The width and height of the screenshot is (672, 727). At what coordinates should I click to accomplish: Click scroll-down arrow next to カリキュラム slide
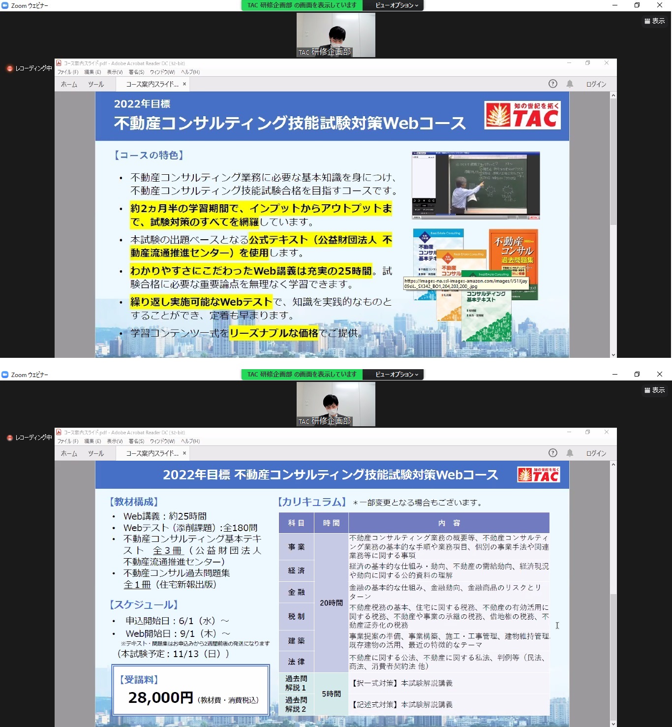point(613,724)
